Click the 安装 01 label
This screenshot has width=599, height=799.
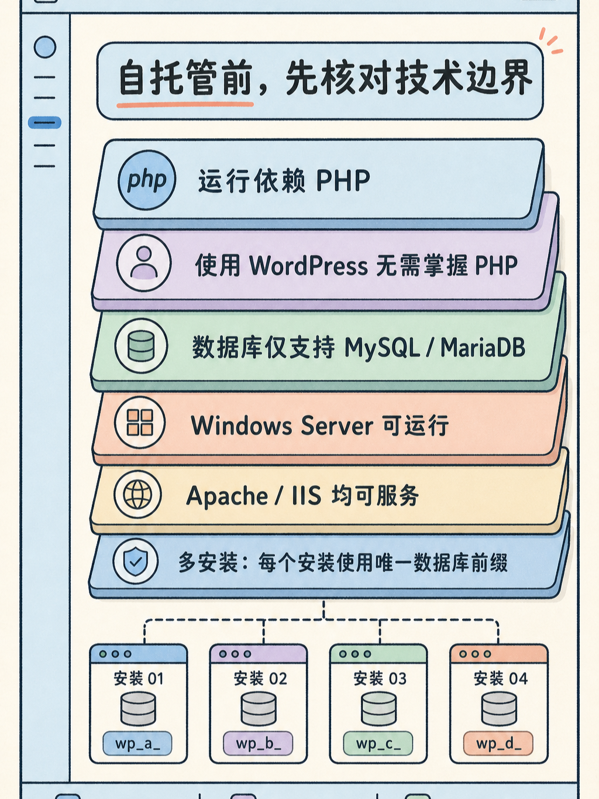click(139, 678)
